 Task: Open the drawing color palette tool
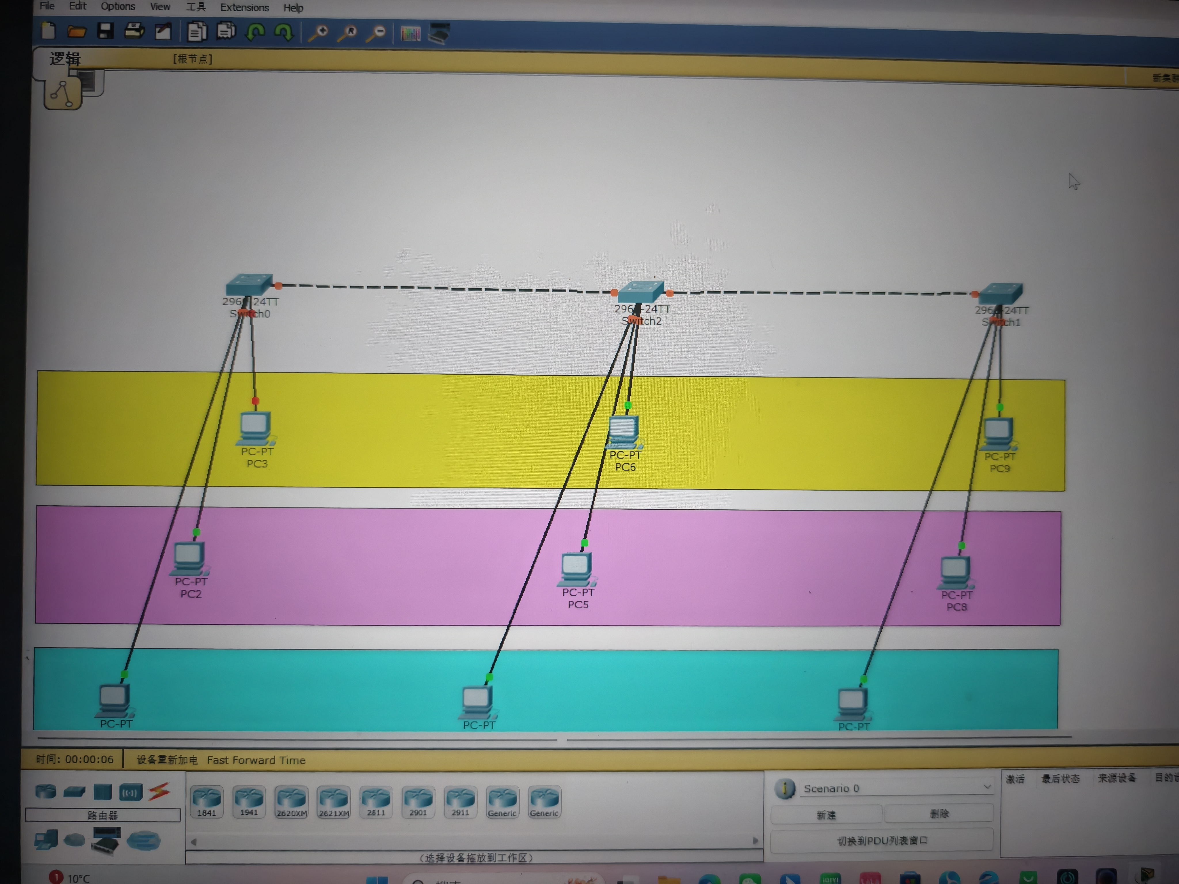point(410,34)
